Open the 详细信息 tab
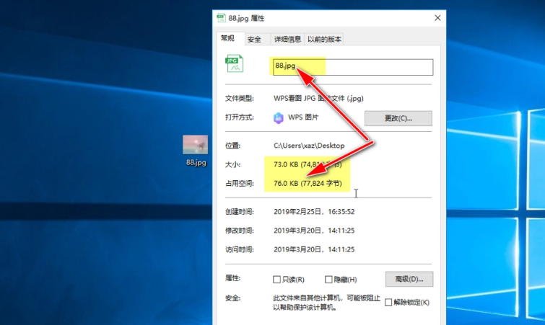 (x=287, y=39)
